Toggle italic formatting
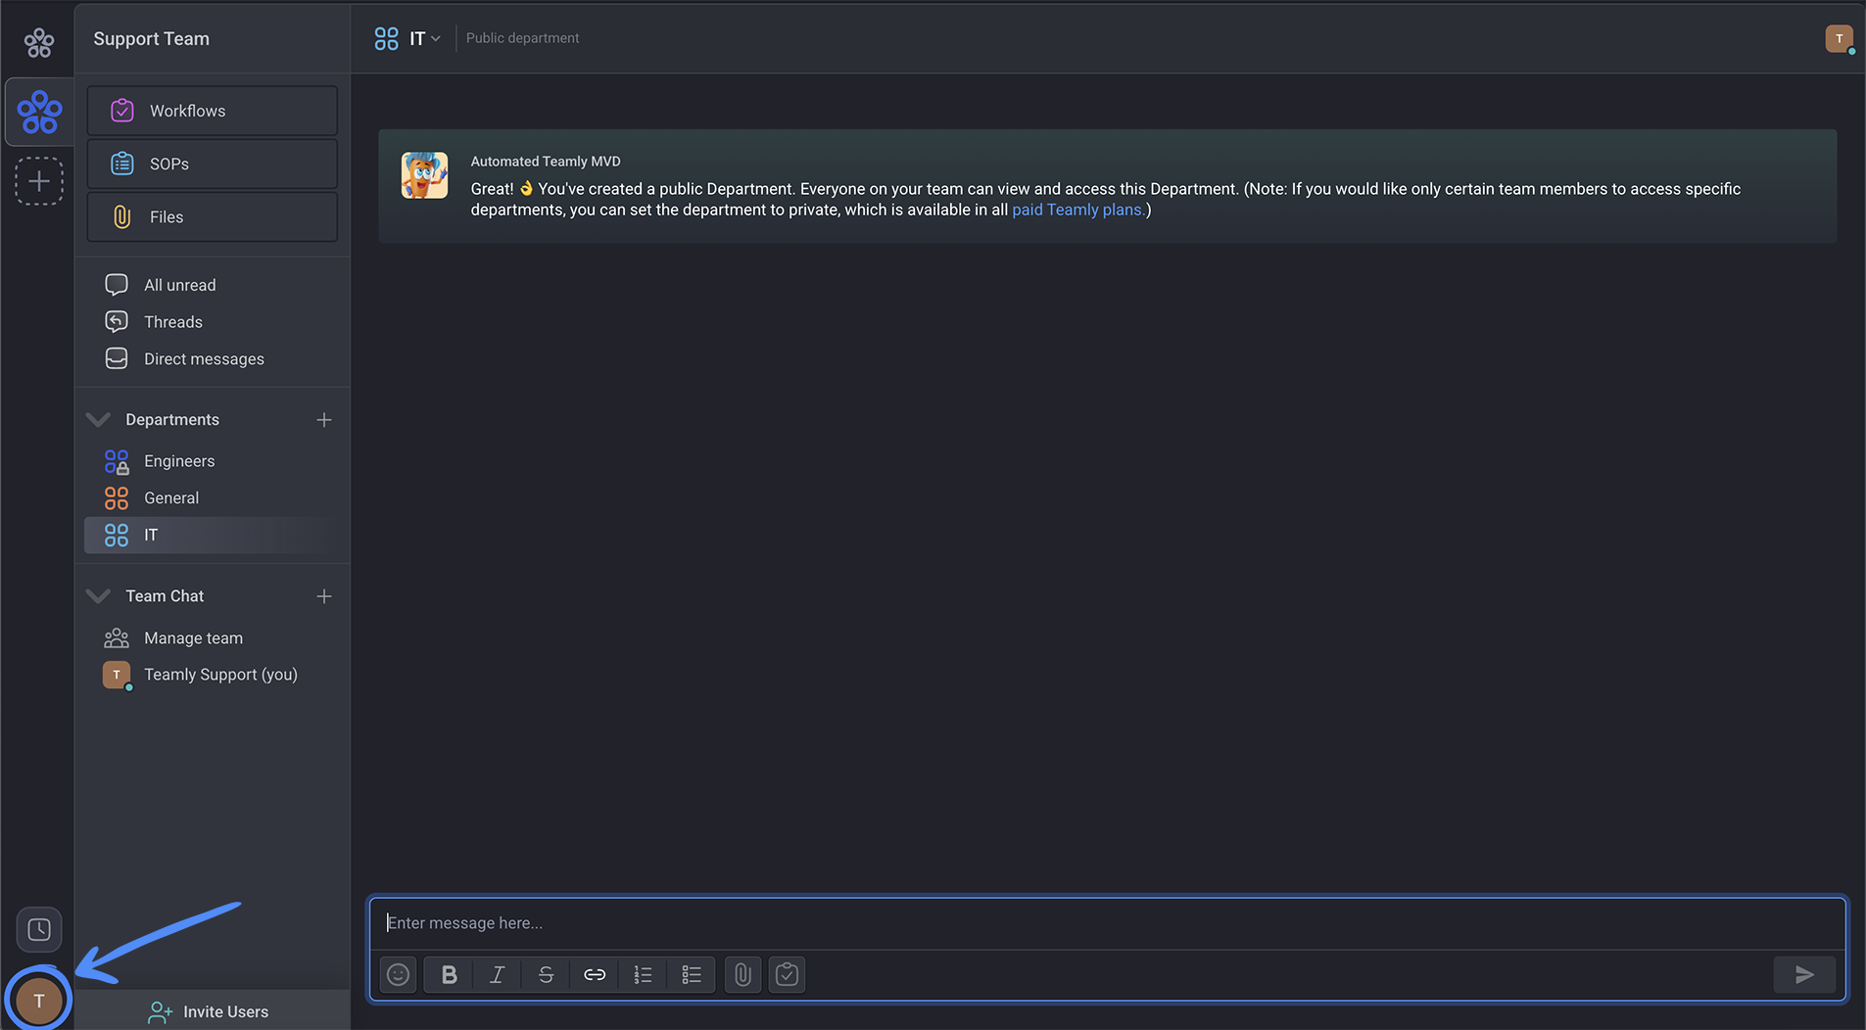 pyautogui.click(x=497, y=974)
